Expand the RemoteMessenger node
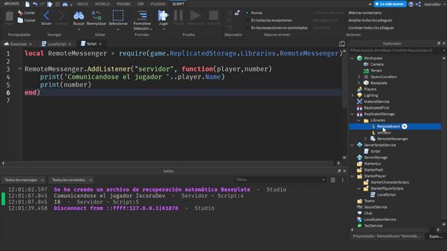The width and height of the screenshot is (447, 251). tap(365, 139)
